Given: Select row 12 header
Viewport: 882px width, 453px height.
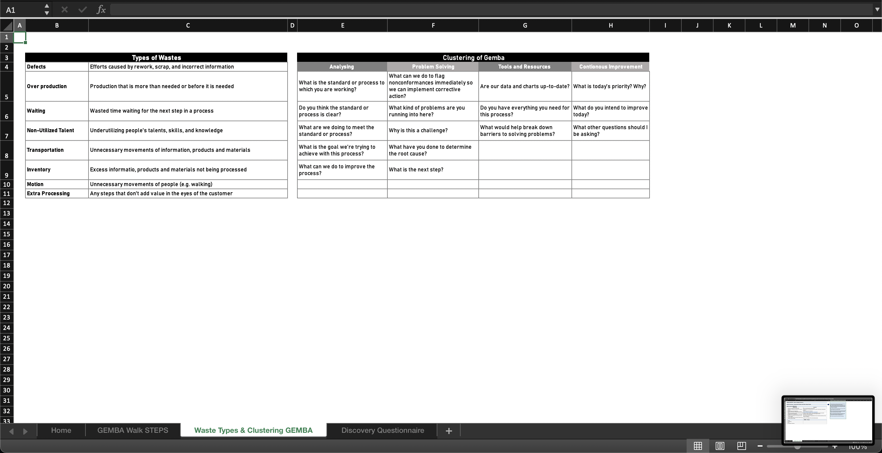Looking at the screenshot, I should 6,203.
